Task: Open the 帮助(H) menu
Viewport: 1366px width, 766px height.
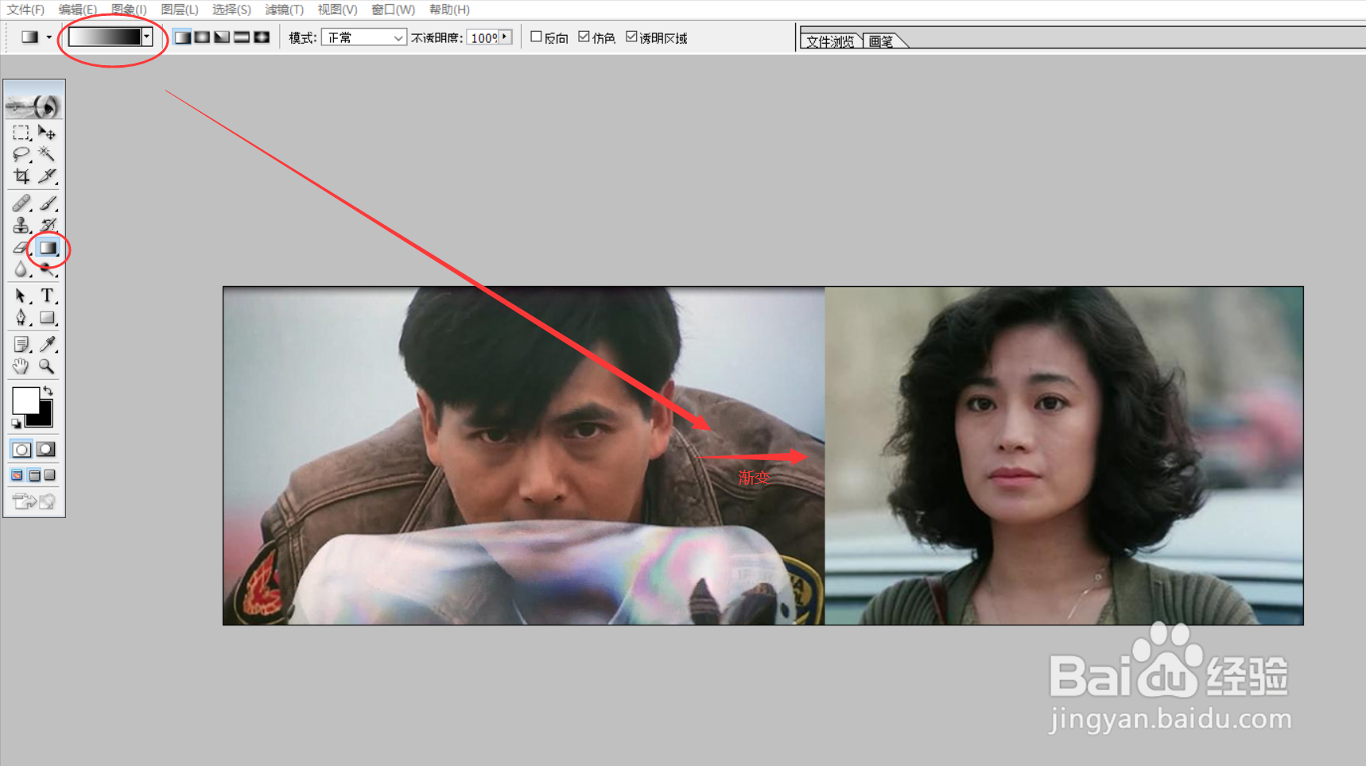Action: point(449,10)
